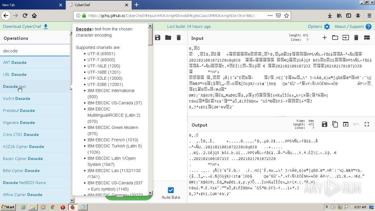Open Internet Explorer from the taskbar
375x211 pixels.
(23, 207)
